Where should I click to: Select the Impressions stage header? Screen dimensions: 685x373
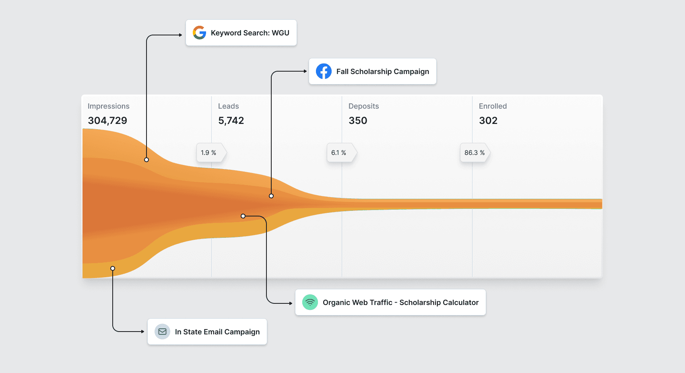(109, 106)
